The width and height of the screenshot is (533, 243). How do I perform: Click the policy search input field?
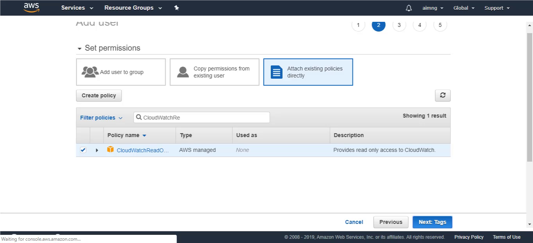tap(202, 117)
